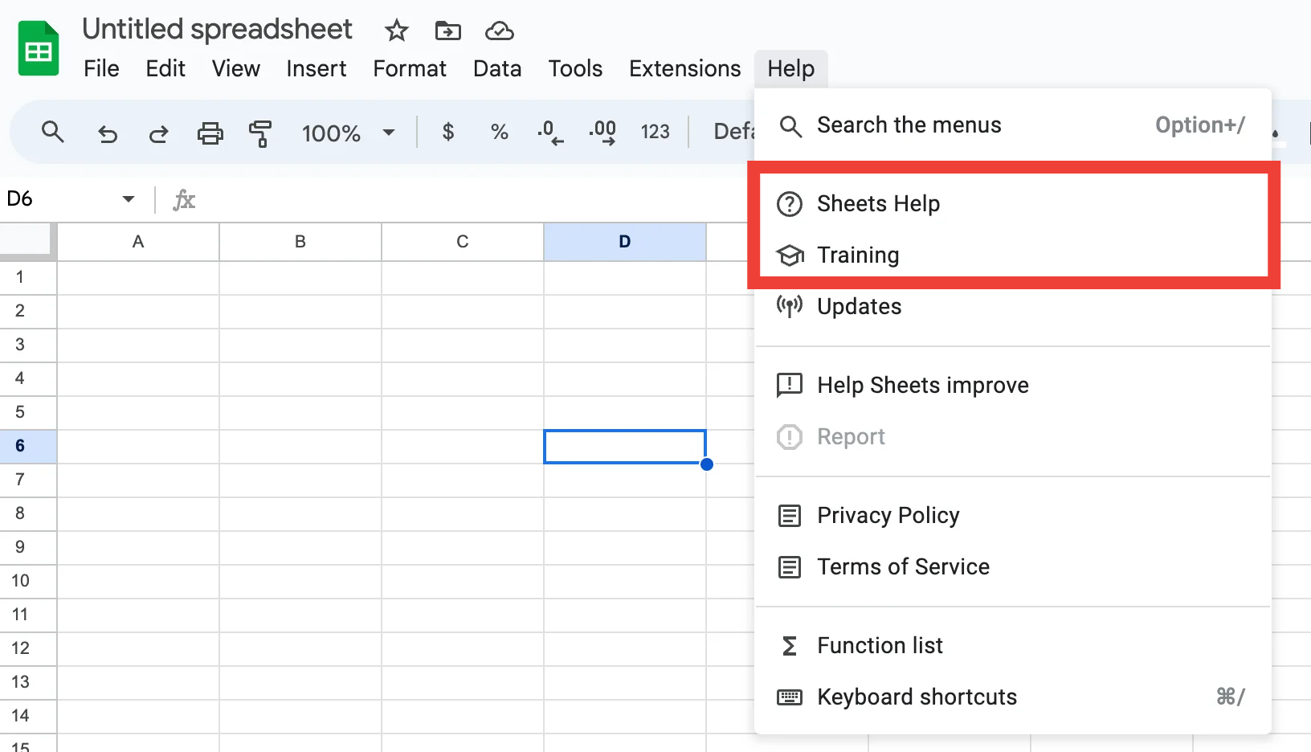Select row 6 header
Screen dimensions: 1311x752
[x=28, y=447]
